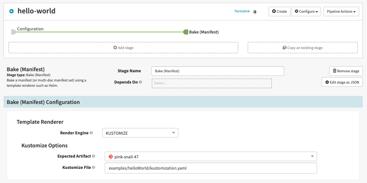Click the help icon beside Depends On
The width and height of the screenshot is (367, 183).
[x=141, y=82]
